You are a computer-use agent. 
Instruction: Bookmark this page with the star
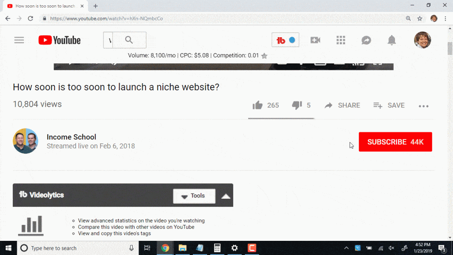click(420, 19)
